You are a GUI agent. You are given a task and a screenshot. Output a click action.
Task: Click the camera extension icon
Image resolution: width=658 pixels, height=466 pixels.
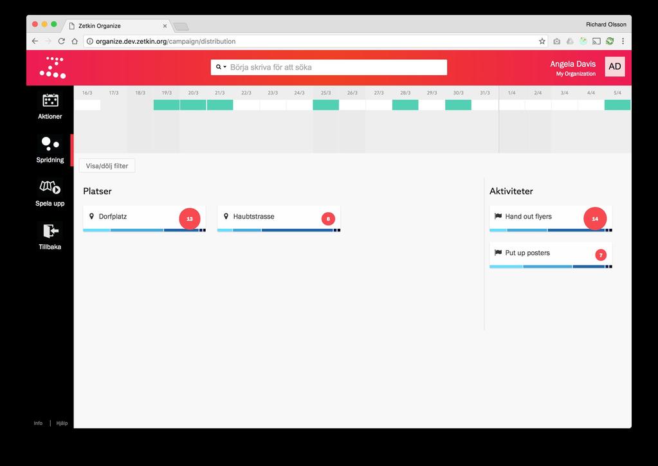coord(556,41)
